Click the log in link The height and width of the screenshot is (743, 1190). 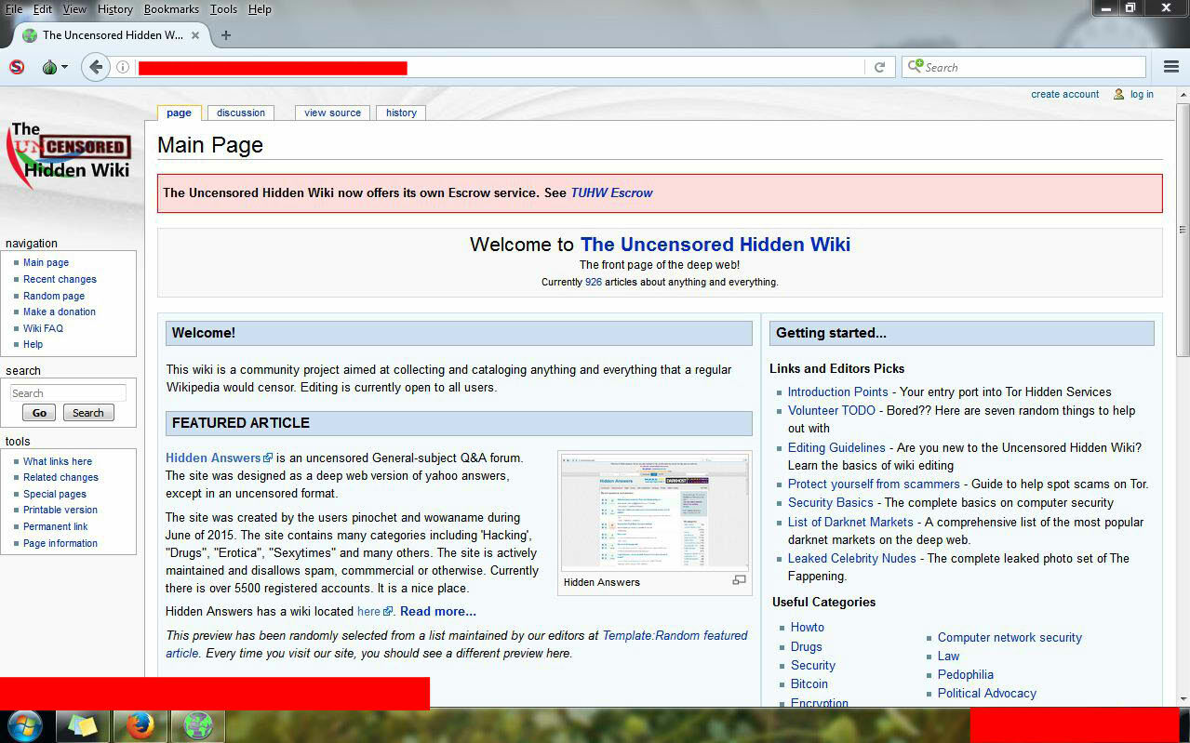point(1142,94)
